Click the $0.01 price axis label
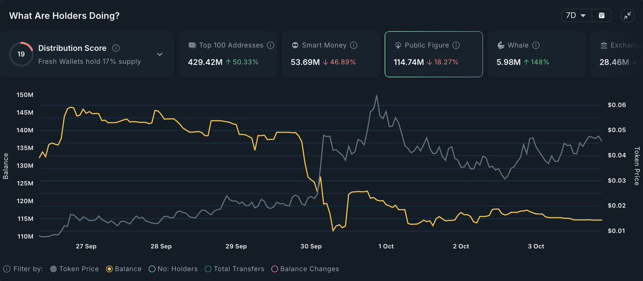 click(x=616, y=231)
